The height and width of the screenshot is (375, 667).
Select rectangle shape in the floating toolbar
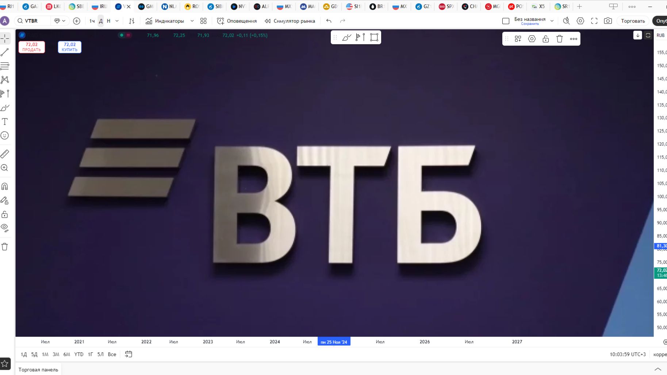[374, 37]
